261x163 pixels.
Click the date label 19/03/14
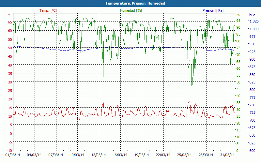pos(142,155)
